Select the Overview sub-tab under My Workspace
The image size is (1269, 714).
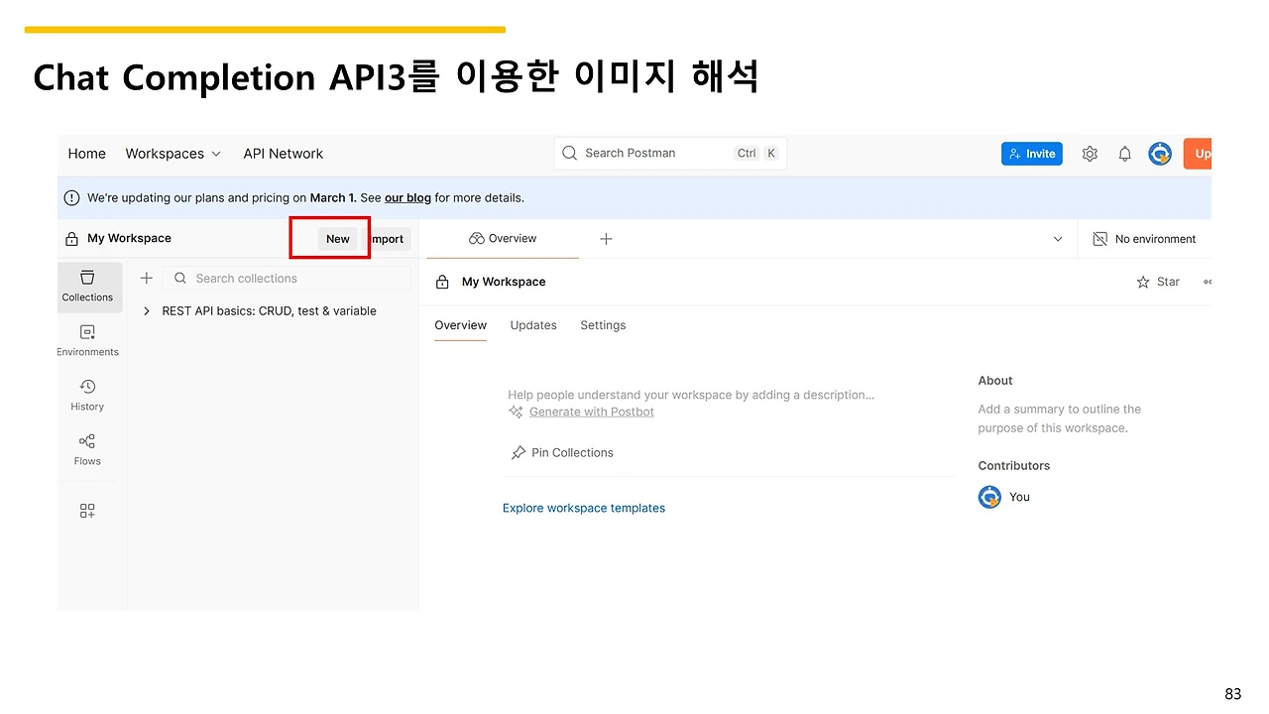pos(461,325)
